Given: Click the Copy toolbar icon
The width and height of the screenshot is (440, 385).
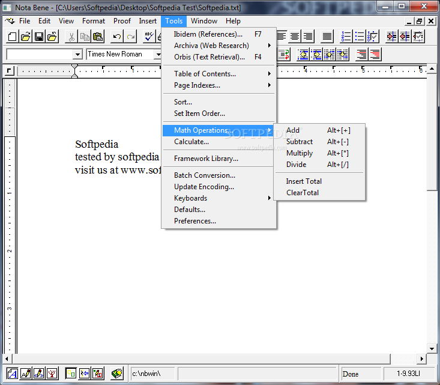Looking at the screenshot, I should coord(85,37).
